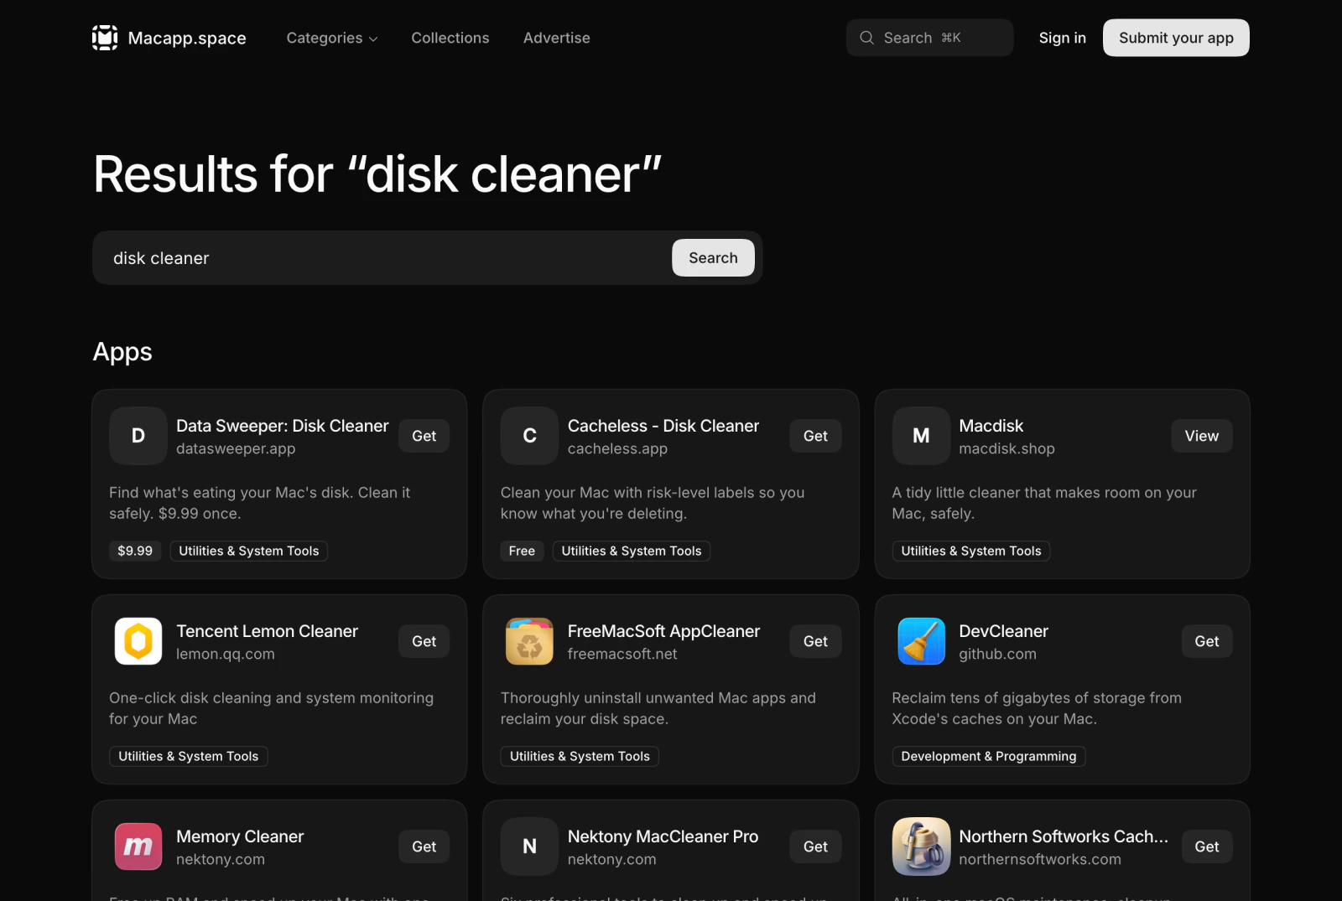
Task: Get Cacheless - Disk Cleaner
Action: 815,436
